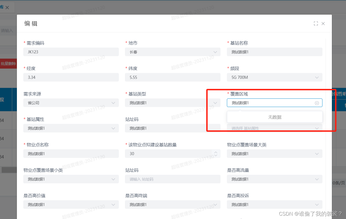The image size is (346, 219).
Task: Expand the 物业点覆盖场景小类 dropdown
Action: point(71,179)
